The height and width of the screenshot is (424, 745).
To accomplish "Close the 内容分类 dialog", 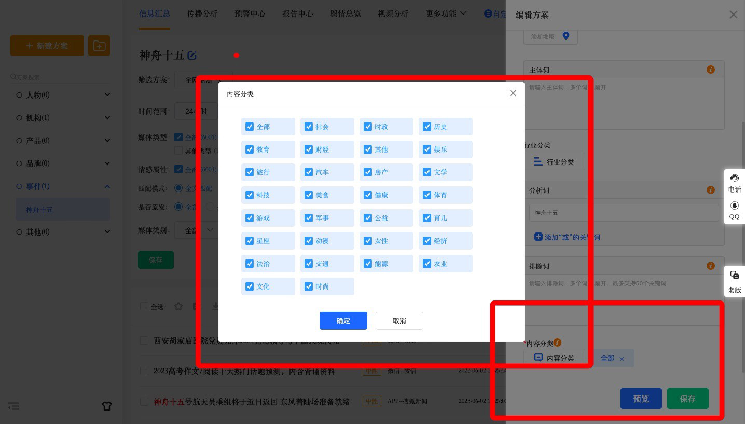I will click(513, 93).
